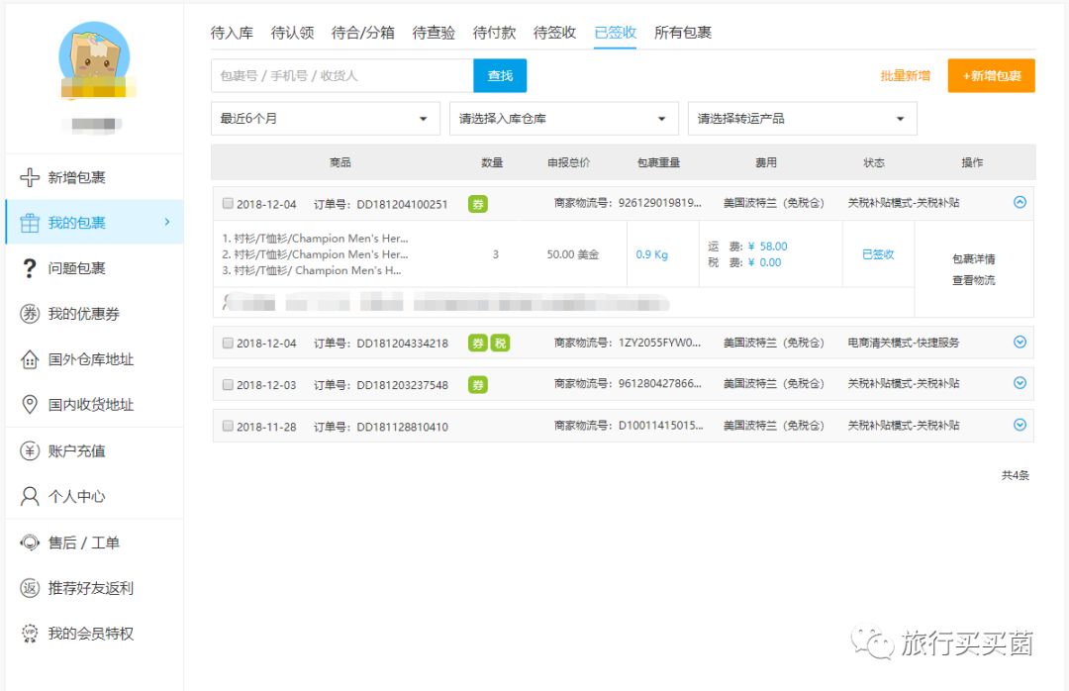Check the checkbox for order DD181204100251
1069x691 pixels.
pos(228,203)
